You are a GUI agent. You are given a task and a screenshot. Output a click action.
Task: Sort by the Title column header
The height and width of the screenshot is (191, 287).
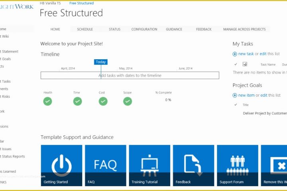(246, 105)
